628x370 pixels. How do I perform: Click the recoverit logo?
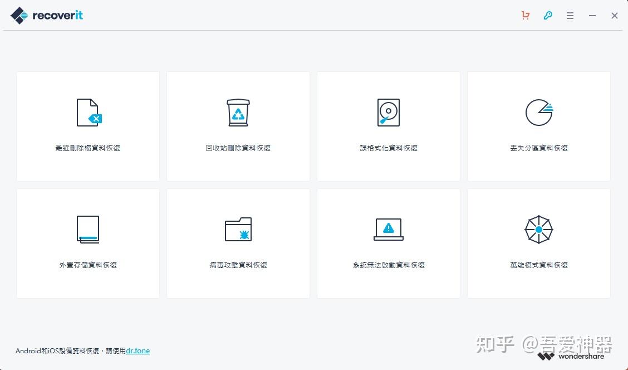[x=46, y=15]
